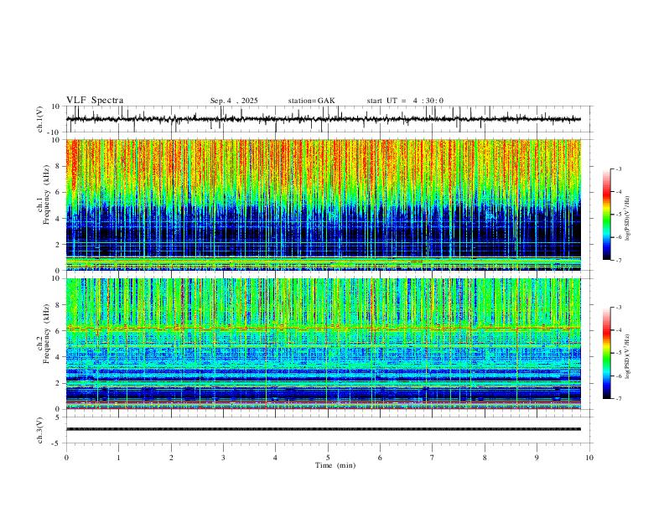Viewport: 664px width, 513px height.
Task: Click the ch.1 "Frequency (kHz)" axis label
Action: click(x=46, y=193)
